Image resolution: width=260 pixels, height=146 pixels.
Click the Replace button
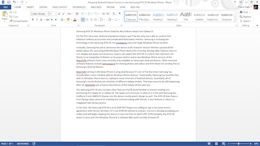tap(245, 17)
